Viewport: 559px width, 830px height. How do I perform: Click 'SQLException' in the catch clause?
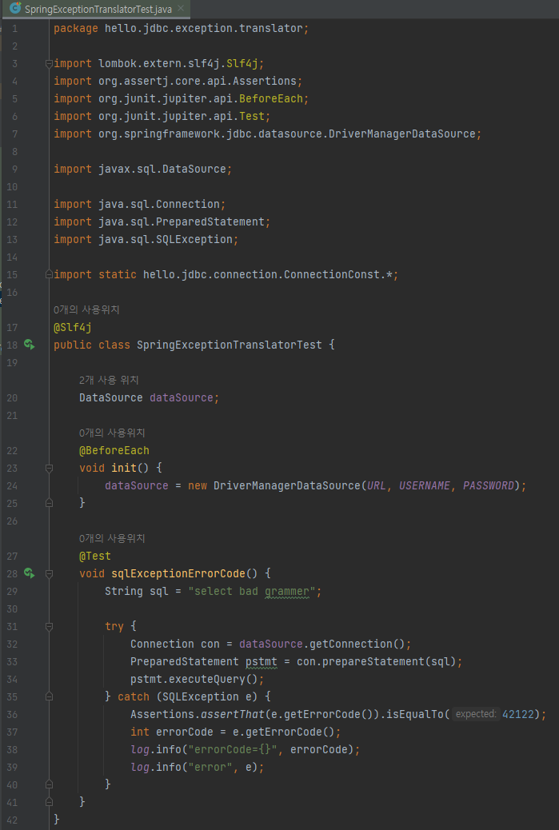click(201, 696)
